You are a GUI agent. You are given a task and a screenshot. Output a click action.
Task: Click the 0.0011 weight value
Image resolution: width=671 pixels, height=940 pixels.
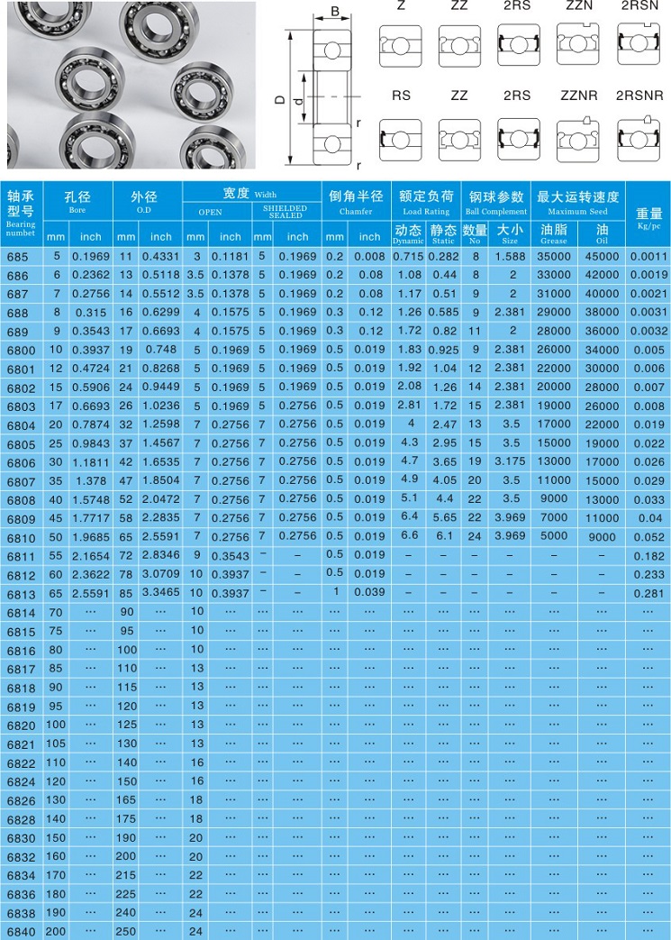tap(648, 256)
